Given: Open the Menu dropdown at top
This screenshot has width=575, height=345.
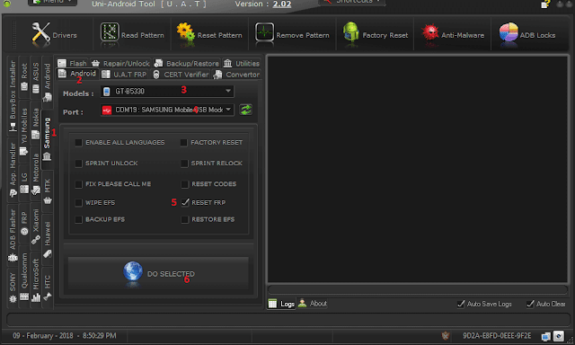Looking at the screenshot, I should [52, 2].
